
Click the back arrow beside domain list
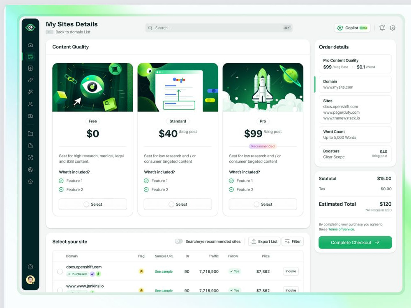coord(50,32)
